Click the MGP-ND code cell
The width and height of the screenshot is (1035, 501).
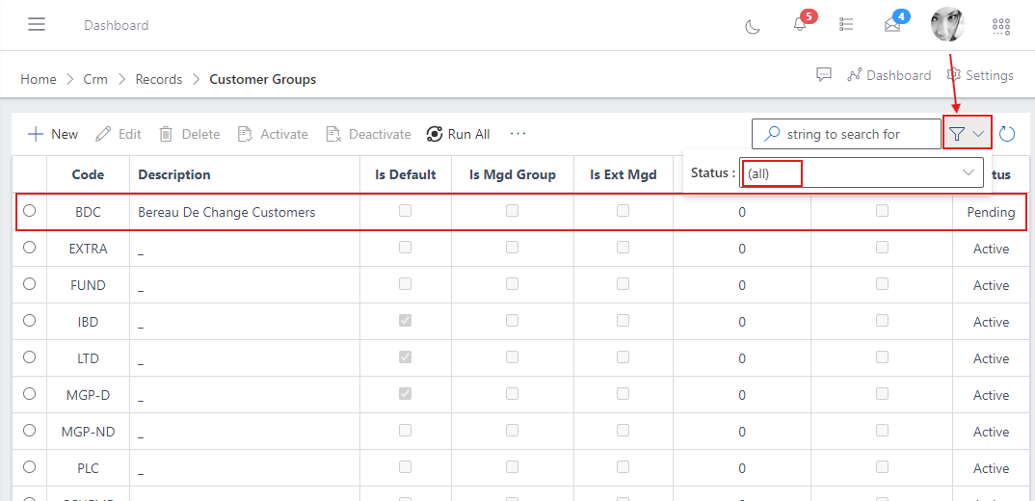click(x=88, y=433)
